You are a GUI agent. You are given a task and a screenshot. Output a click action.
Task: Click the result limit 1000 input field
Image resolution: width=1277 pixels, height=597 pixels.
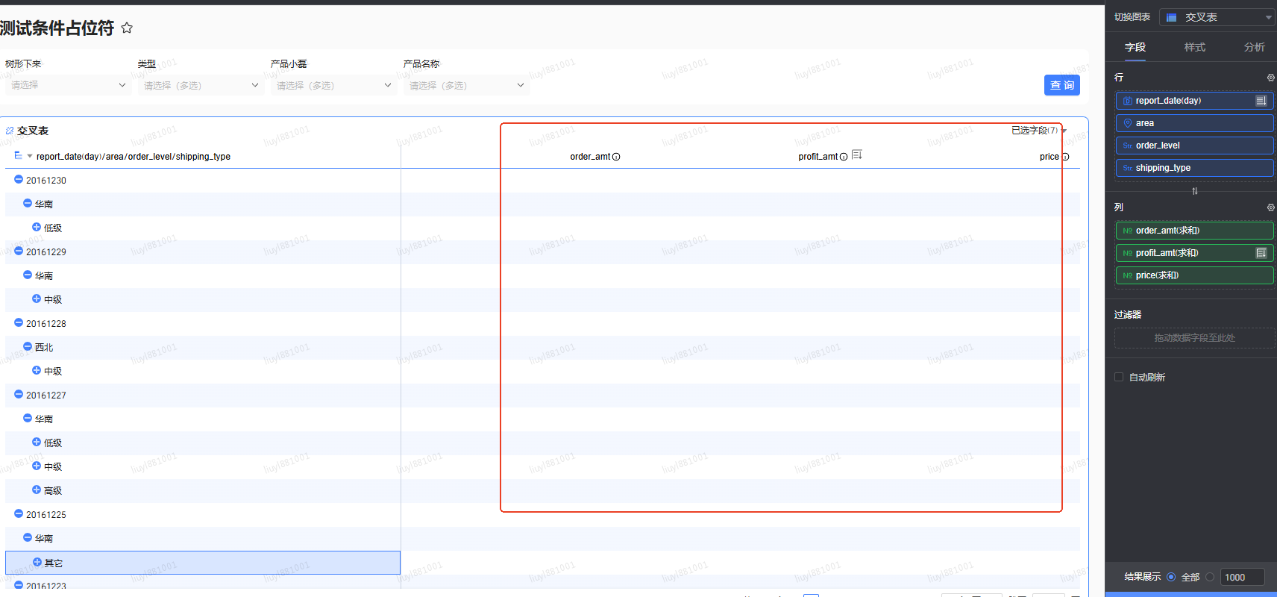pos(1241,577)
